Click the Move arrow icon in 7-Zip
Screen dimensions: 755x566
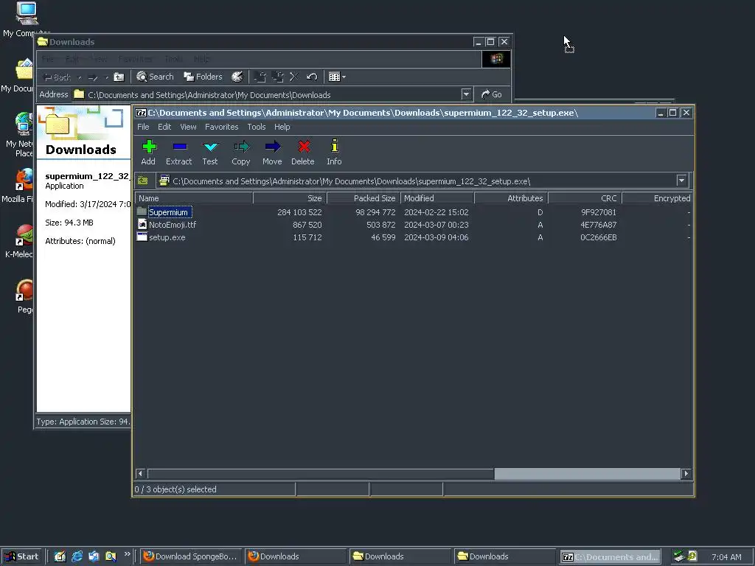272,152
